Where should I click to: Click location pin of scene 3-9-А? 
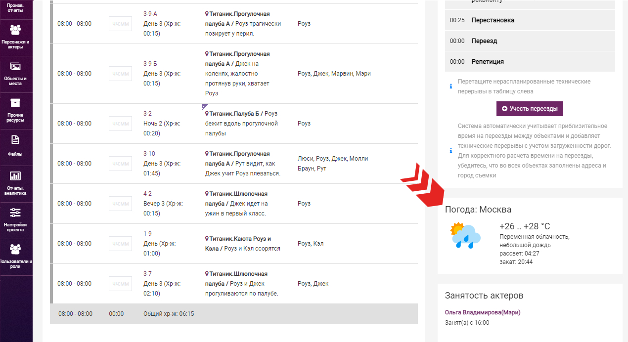click(x=207, y=14)
